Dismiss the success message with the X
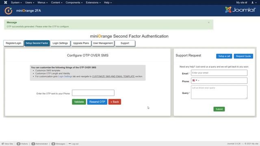The width and height of the screenshot is (260, 146). point(208,22)
